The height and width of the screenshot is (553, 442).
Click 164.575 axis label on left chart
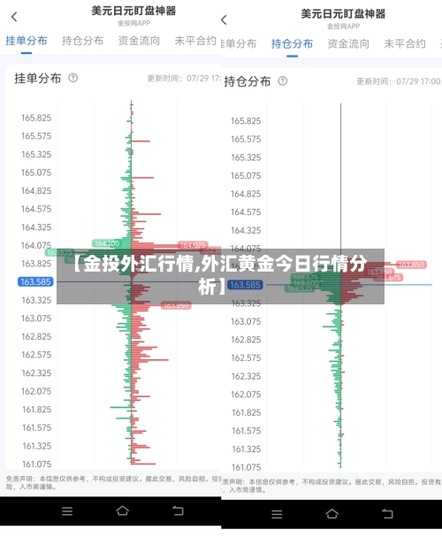[36, 209]
